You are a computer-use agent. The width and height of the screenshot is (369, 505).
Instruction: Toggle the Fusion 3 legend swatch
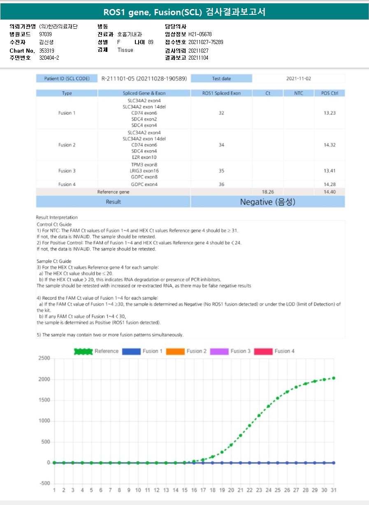pyautogui.click(x=219, y=351)
